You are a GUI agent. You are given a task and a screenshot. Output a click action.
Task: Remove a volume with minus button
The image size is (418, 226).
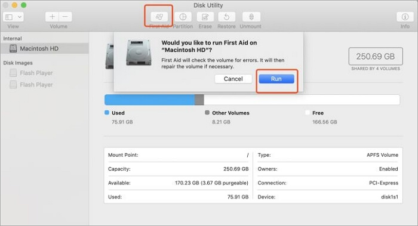(65, 17)
